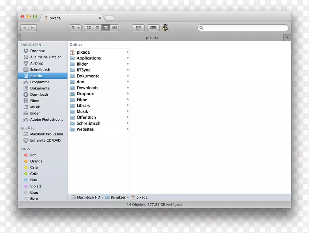Click the forklift app icon in toolbar
The height and width of the screenshot is (233, 309).
coord(165,27)
